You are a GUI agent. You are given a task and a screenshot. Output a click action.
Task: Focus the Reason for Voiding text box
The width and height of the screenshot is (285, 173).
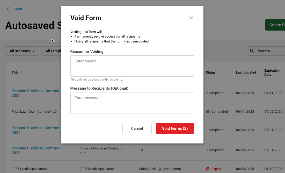(x=132, y=66)
